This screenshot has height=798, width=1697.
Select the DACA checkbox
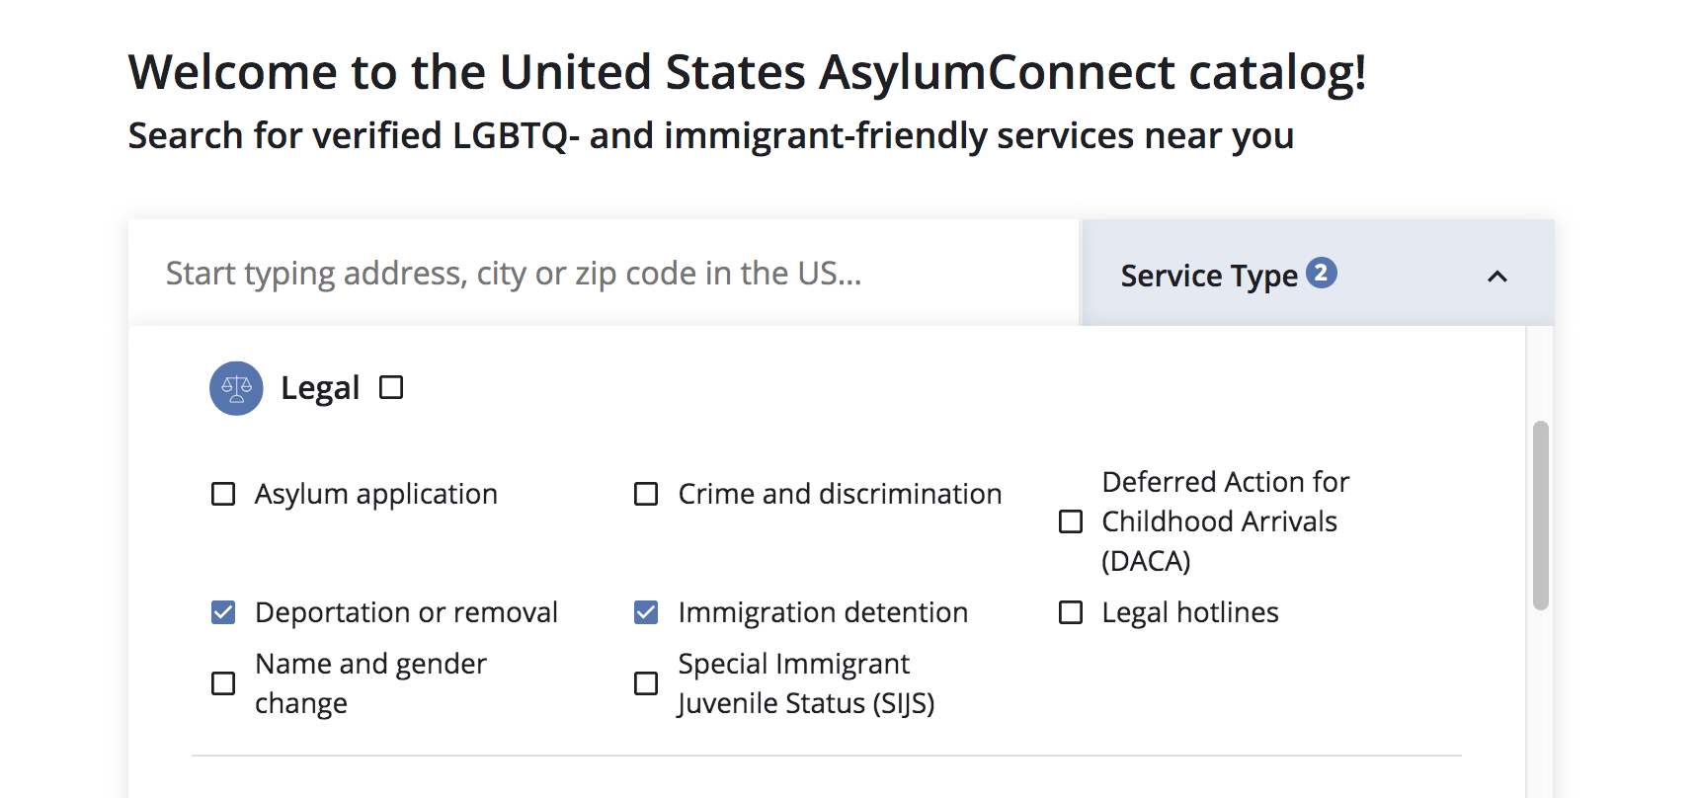point(1071,521)
